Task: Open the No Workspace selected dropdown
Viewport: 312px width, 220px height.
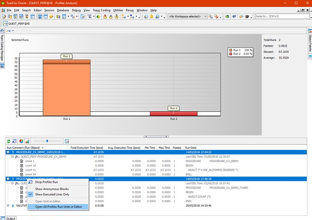Action: tap(187, 17)
